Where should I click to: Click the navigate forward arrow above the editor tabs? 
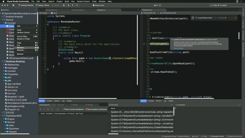point(42,10)
